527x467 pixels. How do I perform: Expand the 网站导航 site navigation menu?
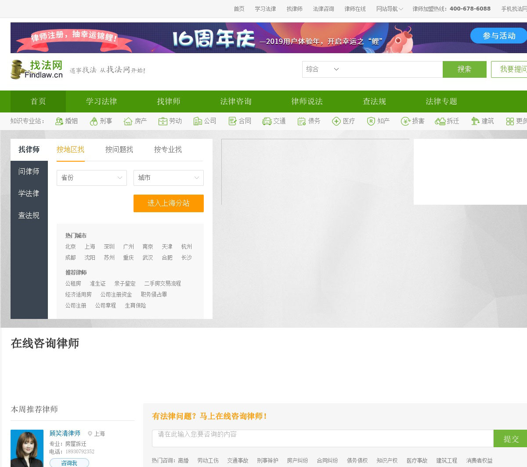tap(390, 9)
